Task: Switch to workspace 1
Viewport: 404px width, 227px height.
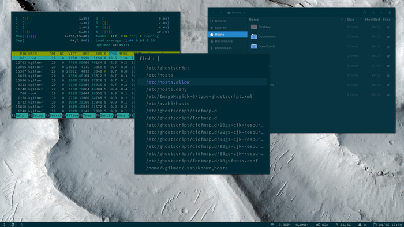Action: (x=4, y=225)
